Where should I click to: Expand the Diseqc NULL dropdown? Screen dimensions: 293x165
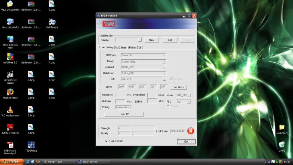pyautogui.click(x=143, y=61)
